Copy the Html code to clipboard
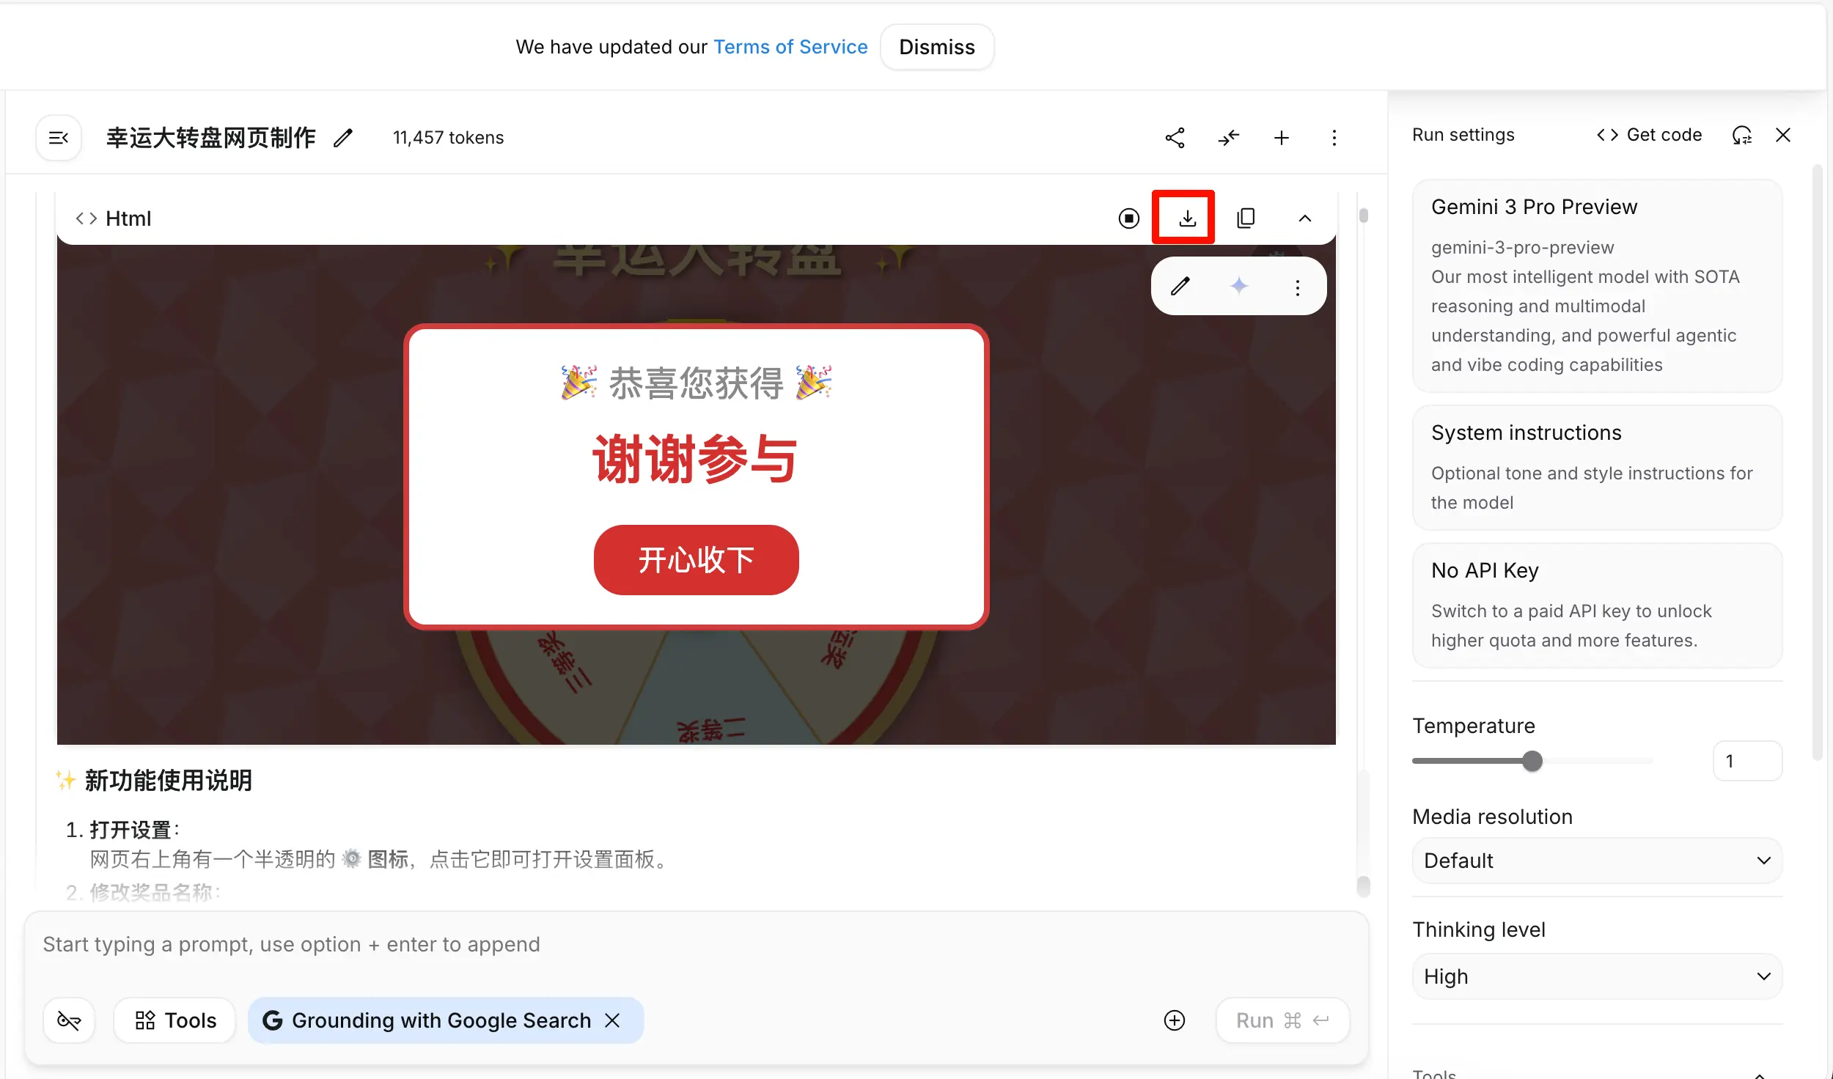Screen dimensions: 1833x1079 (1246, 218)
